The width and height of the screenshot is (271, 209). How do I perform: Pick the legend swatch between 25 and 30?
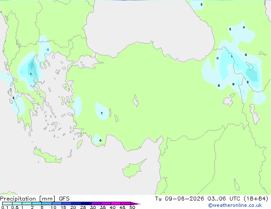point(86,203)
